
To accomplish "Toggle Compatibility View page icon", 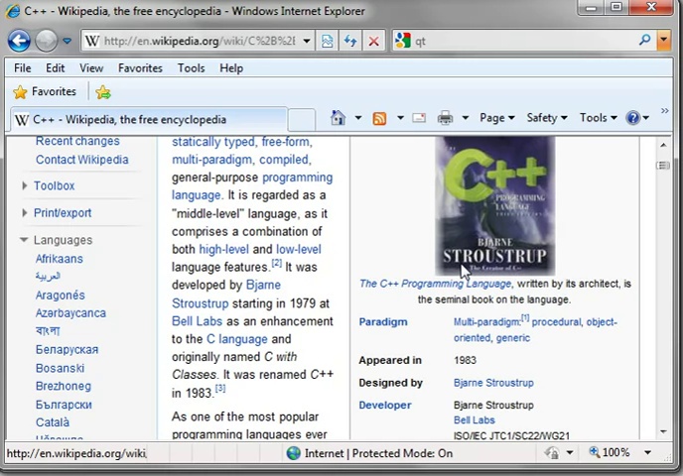I will pos(328,41).
